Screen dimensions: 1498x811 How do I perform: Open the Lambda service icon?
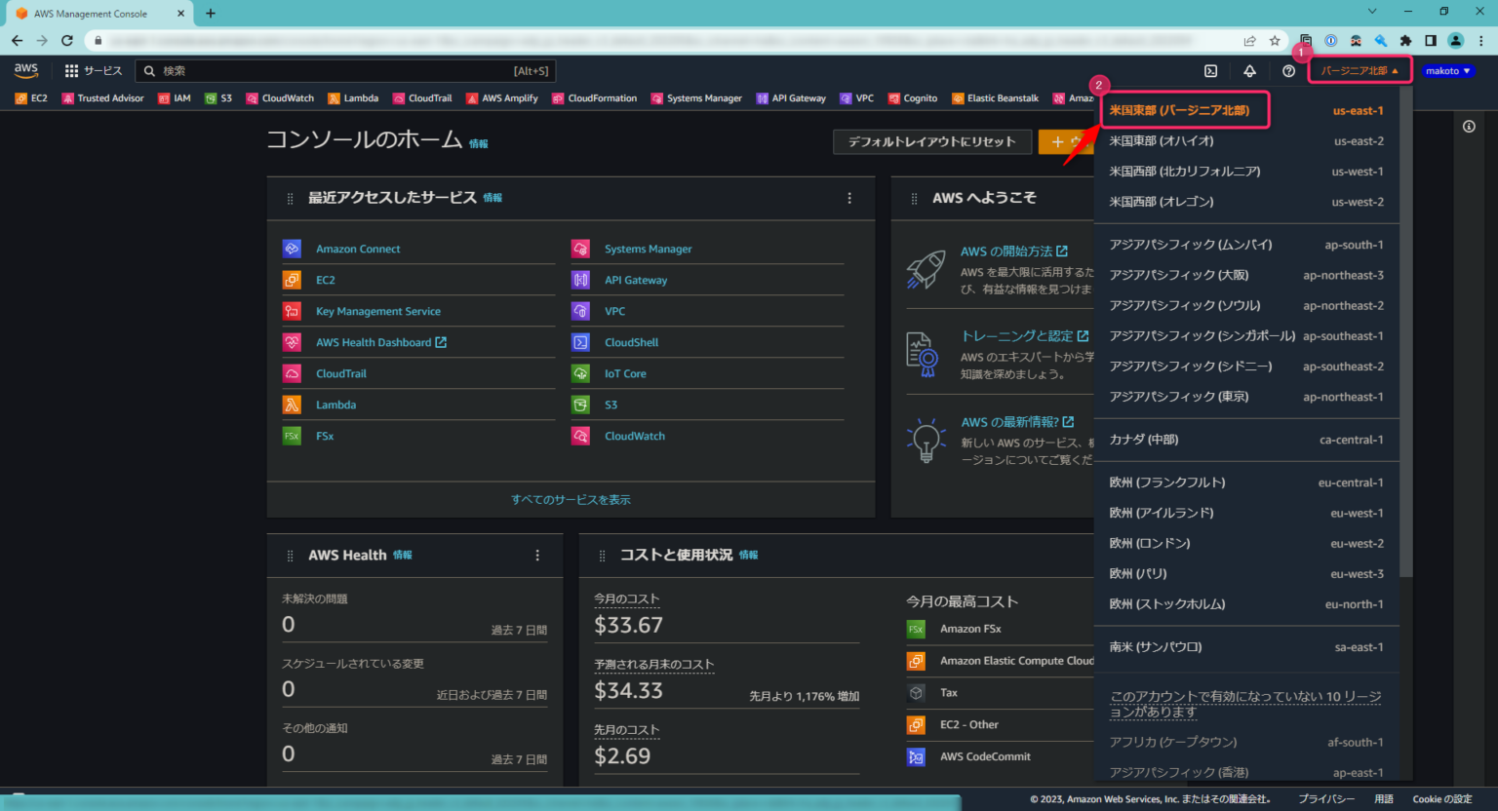(353, 97)
